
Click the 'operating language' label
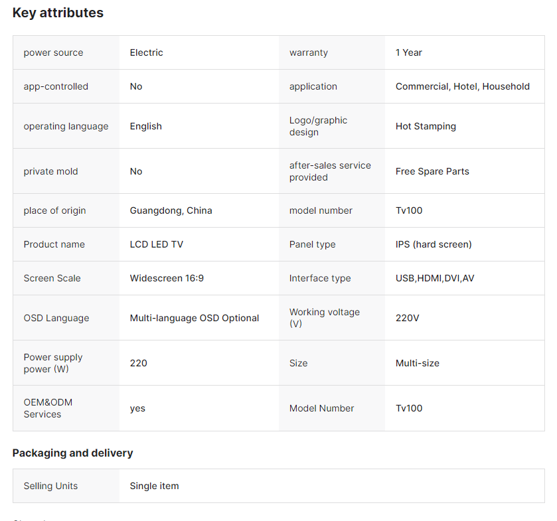point(66,126)
